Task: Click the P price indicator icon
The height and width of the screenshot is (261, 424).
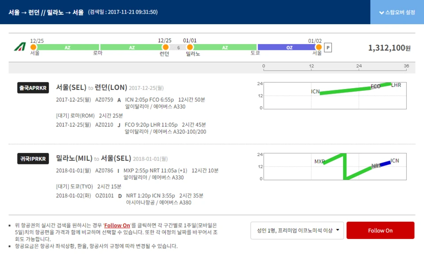Action: [328, 47]
